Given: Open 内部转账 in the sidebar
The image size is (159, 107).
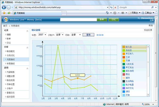Looking at the screenshot, I should click(x=10, y=72).
